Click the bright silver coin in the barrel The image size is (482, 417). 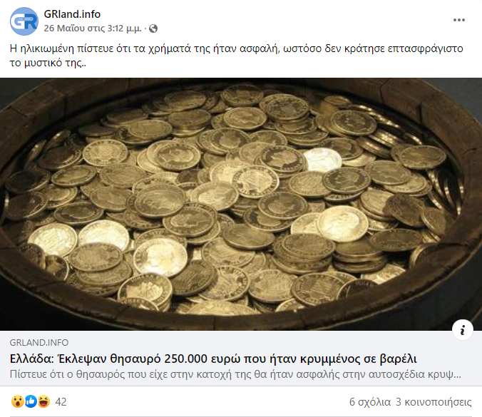coord(322,160)
